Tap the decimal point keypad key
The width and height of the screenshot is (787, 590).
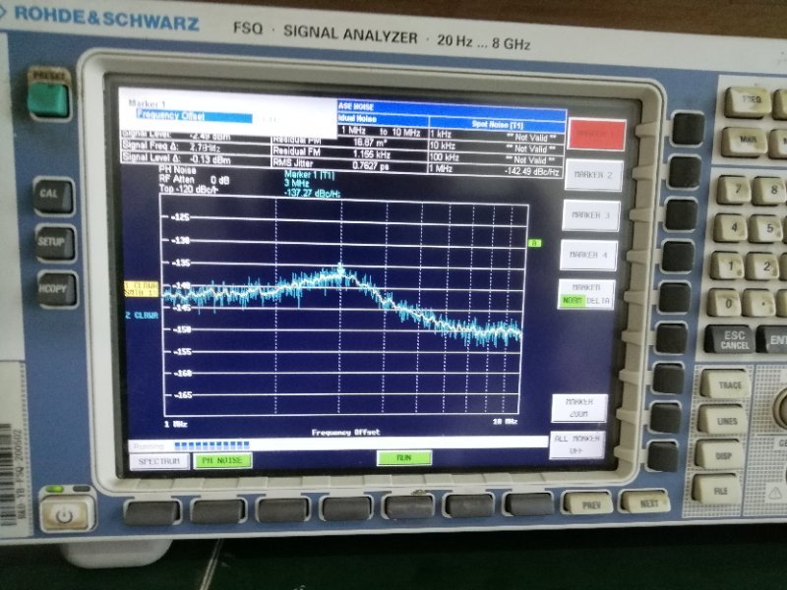pos(759,304)
